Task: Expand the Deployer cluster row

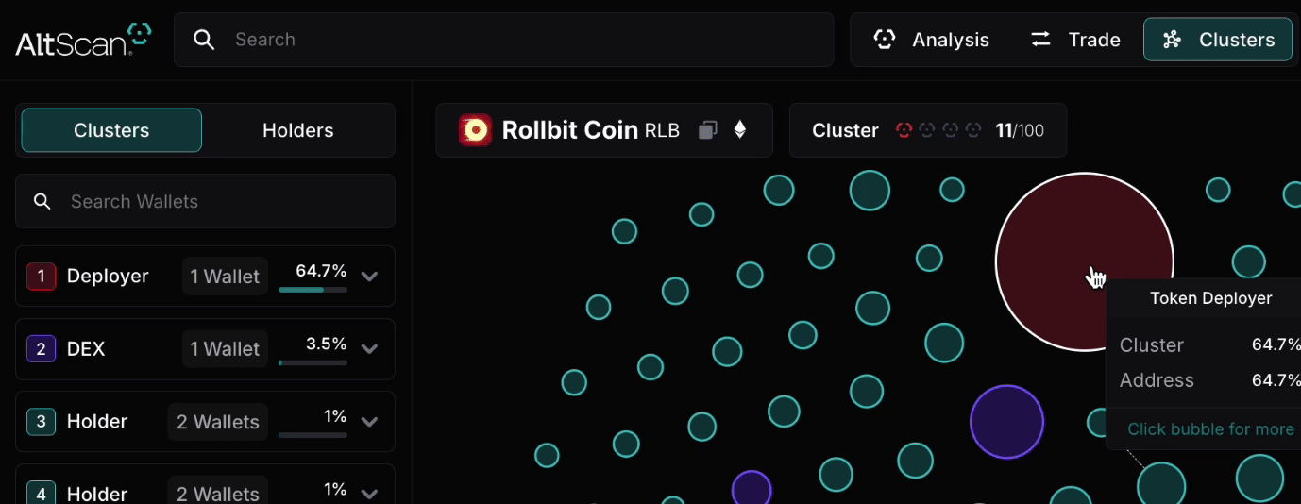Action: (x=370, y=277)
